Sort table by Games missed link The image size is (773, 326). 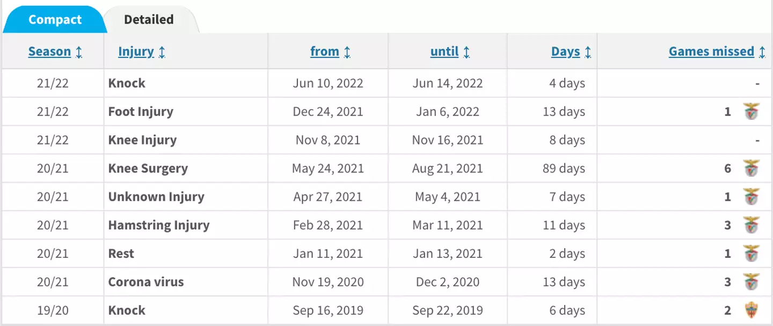[711, 52]
